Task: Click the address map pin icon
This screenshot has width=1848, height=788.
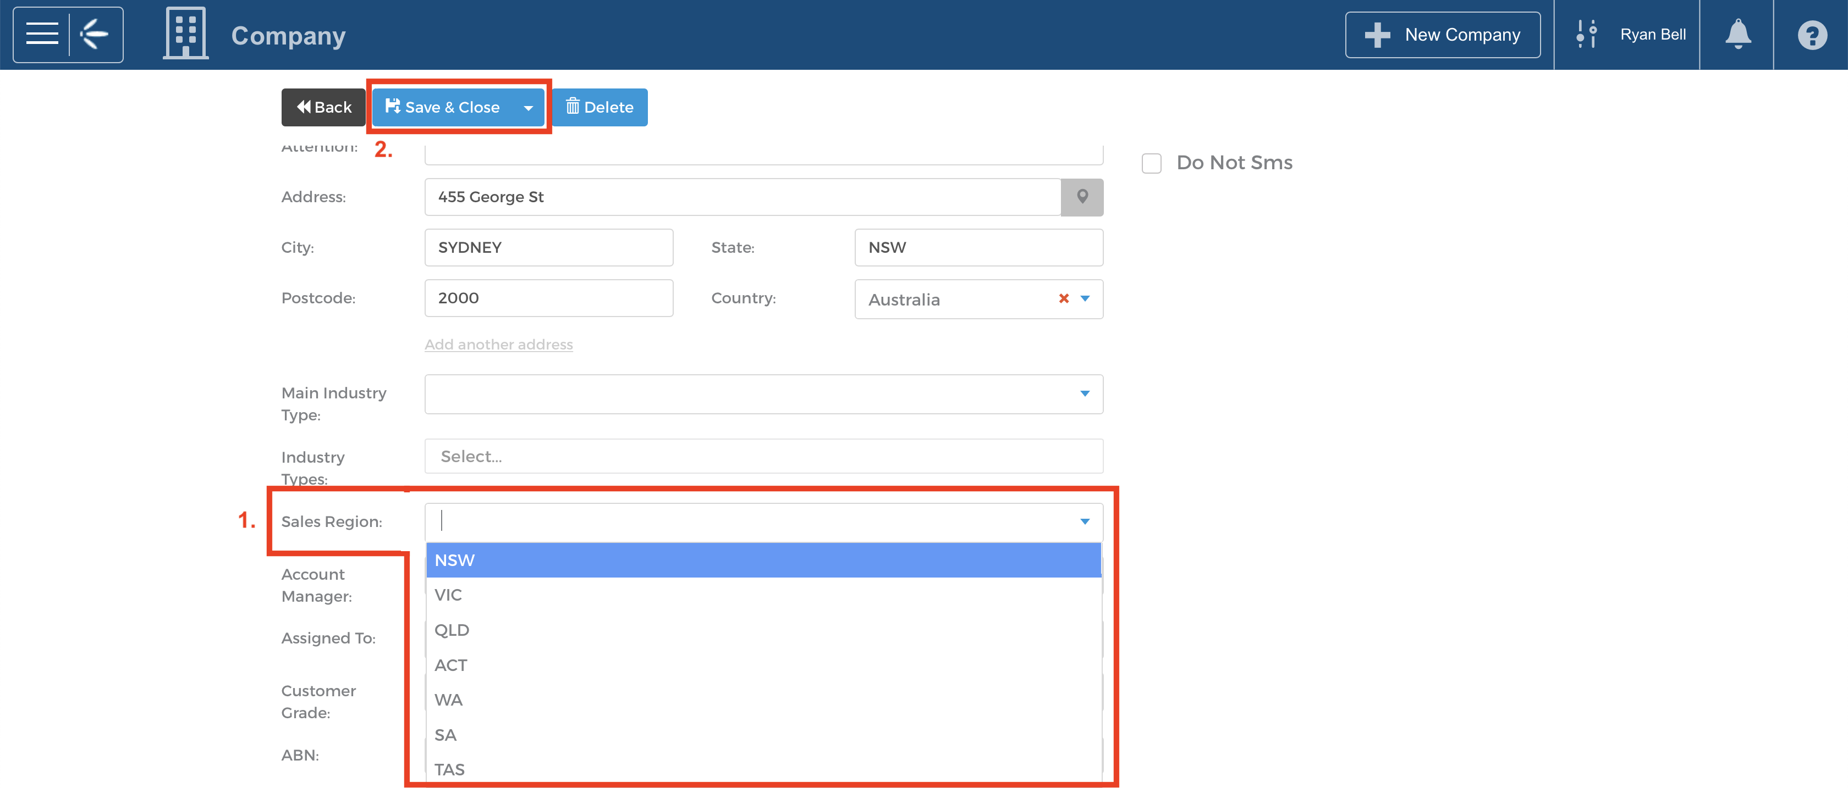Action: coord(1082,197)
